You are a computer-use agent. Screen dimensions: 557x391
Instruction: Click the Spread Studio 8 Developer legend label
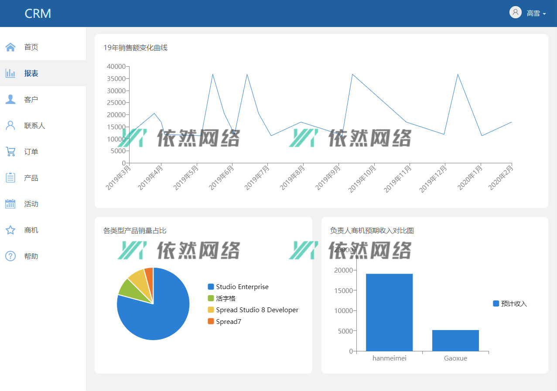(257, 310)
